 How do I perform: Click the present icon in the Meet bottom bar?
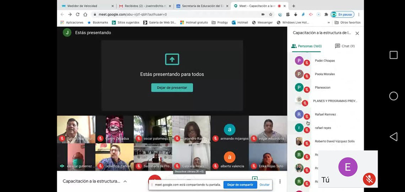tap(255, 178)
